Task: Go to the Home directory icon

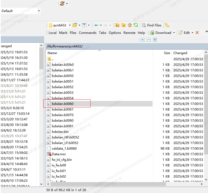Action: (x=130, y=25)
